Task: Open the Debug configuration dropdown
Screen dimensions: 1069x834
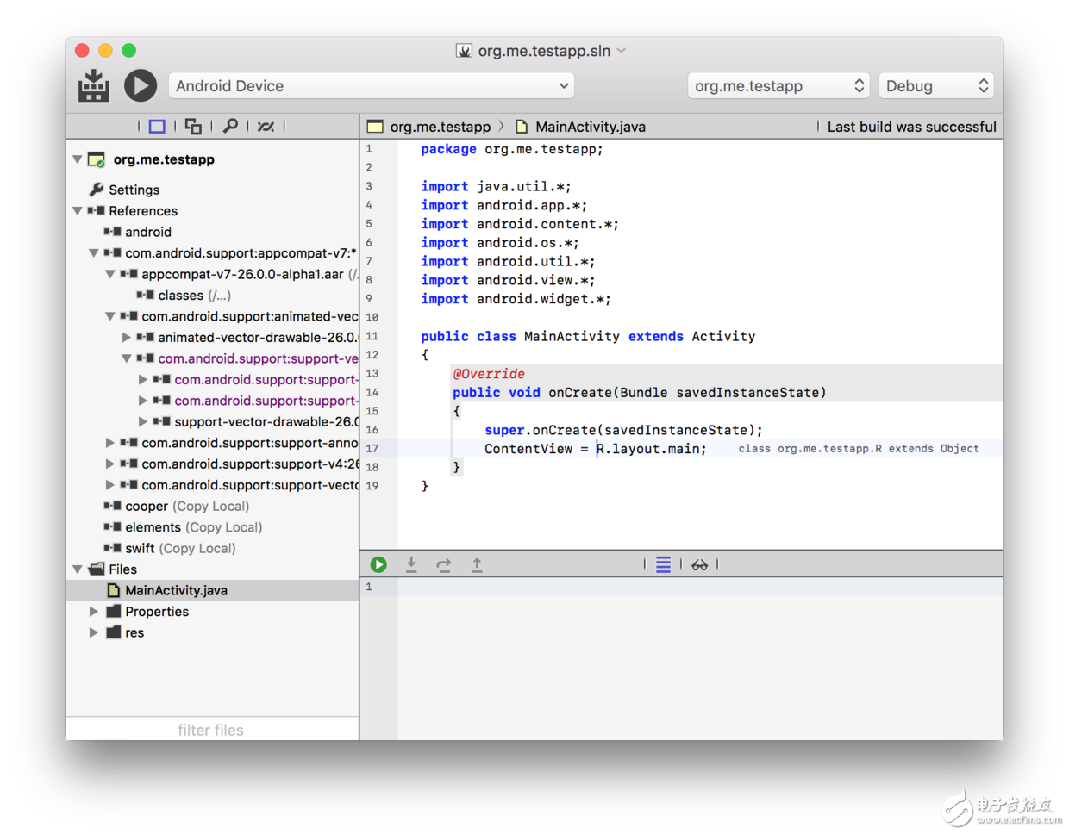Action: [935, 86]
